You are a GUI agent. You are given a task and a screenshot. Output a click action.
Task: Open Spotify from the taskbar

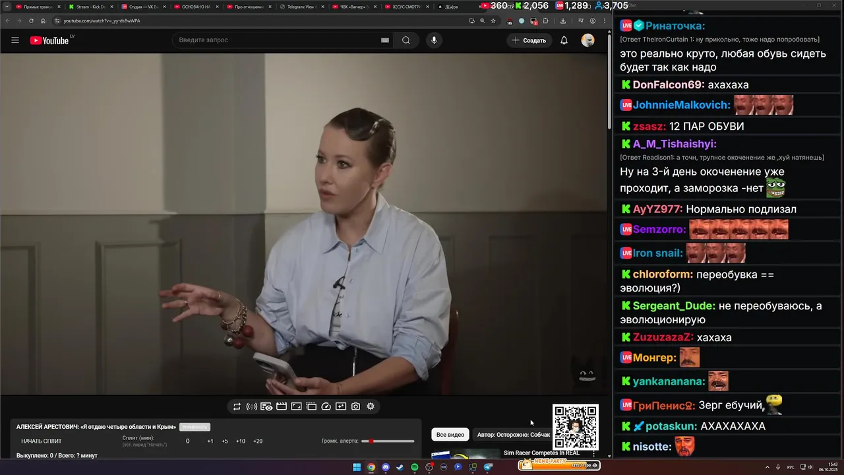pos(415,467)
